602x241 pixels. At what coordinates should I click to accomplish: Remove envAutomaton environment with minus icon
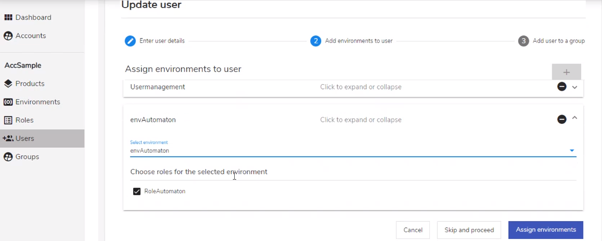point(562,120)
